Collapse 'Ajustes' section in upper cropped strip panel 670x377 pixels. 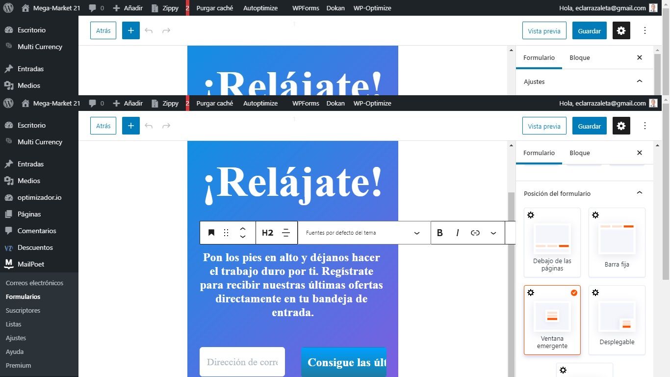coord(639,81)
